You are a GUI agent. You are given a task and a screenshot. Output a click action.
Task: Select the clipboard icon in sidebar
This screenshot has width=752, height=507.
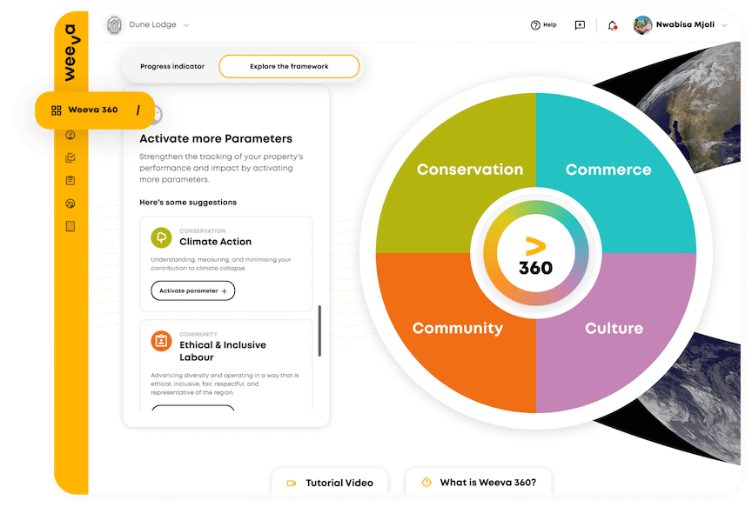[x=70, y=180]
